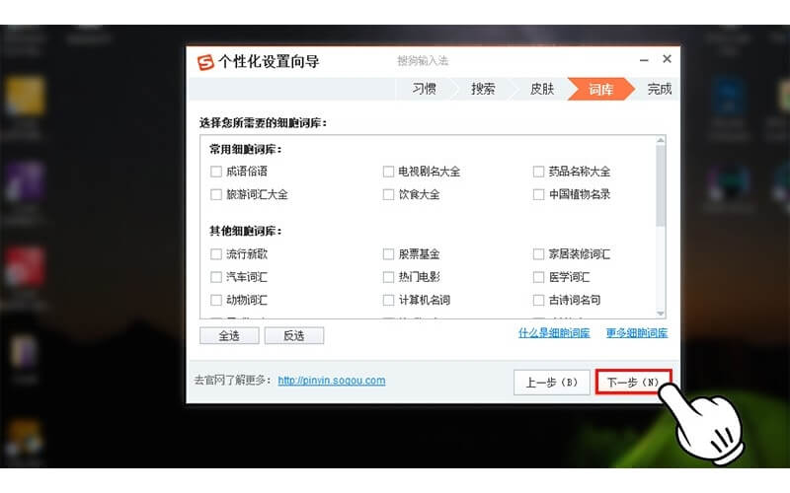Select the 家居装修词汇 checkbox
The width and height of the screenshot is (790, 493).
[538, 254]
